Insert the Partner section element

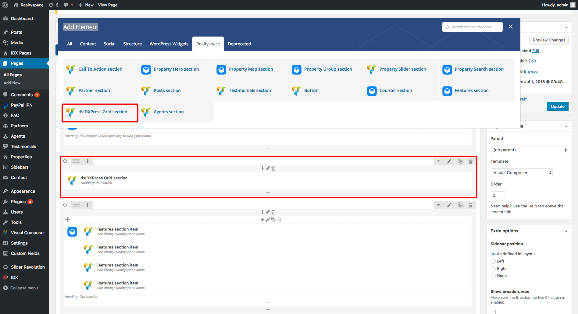(x=101, y=90)
